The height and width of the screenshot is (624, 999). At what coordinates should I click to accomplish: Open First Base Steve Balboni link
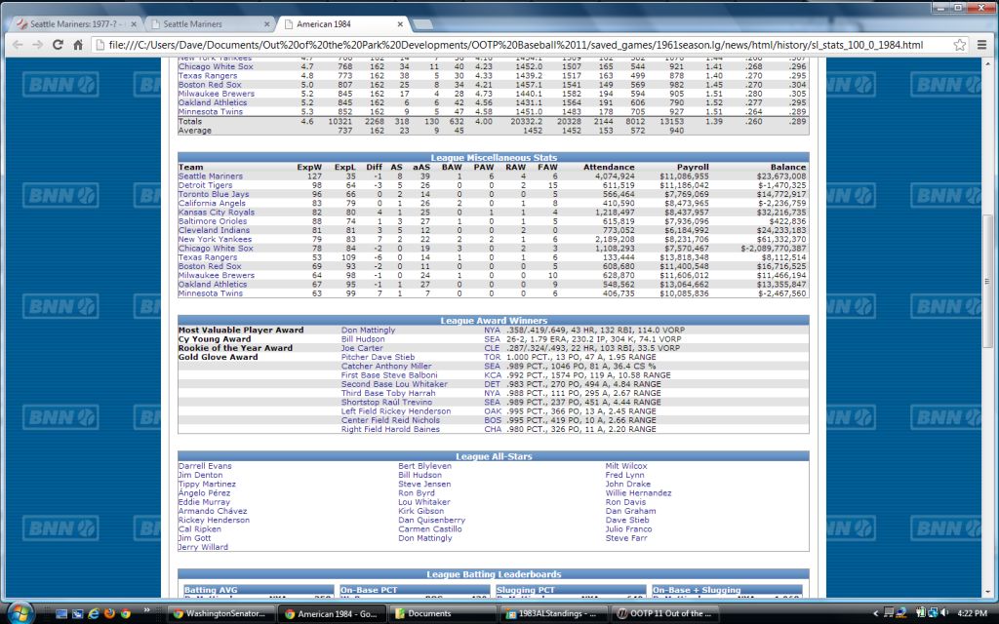pyautogui.click(x=389, y=374)
